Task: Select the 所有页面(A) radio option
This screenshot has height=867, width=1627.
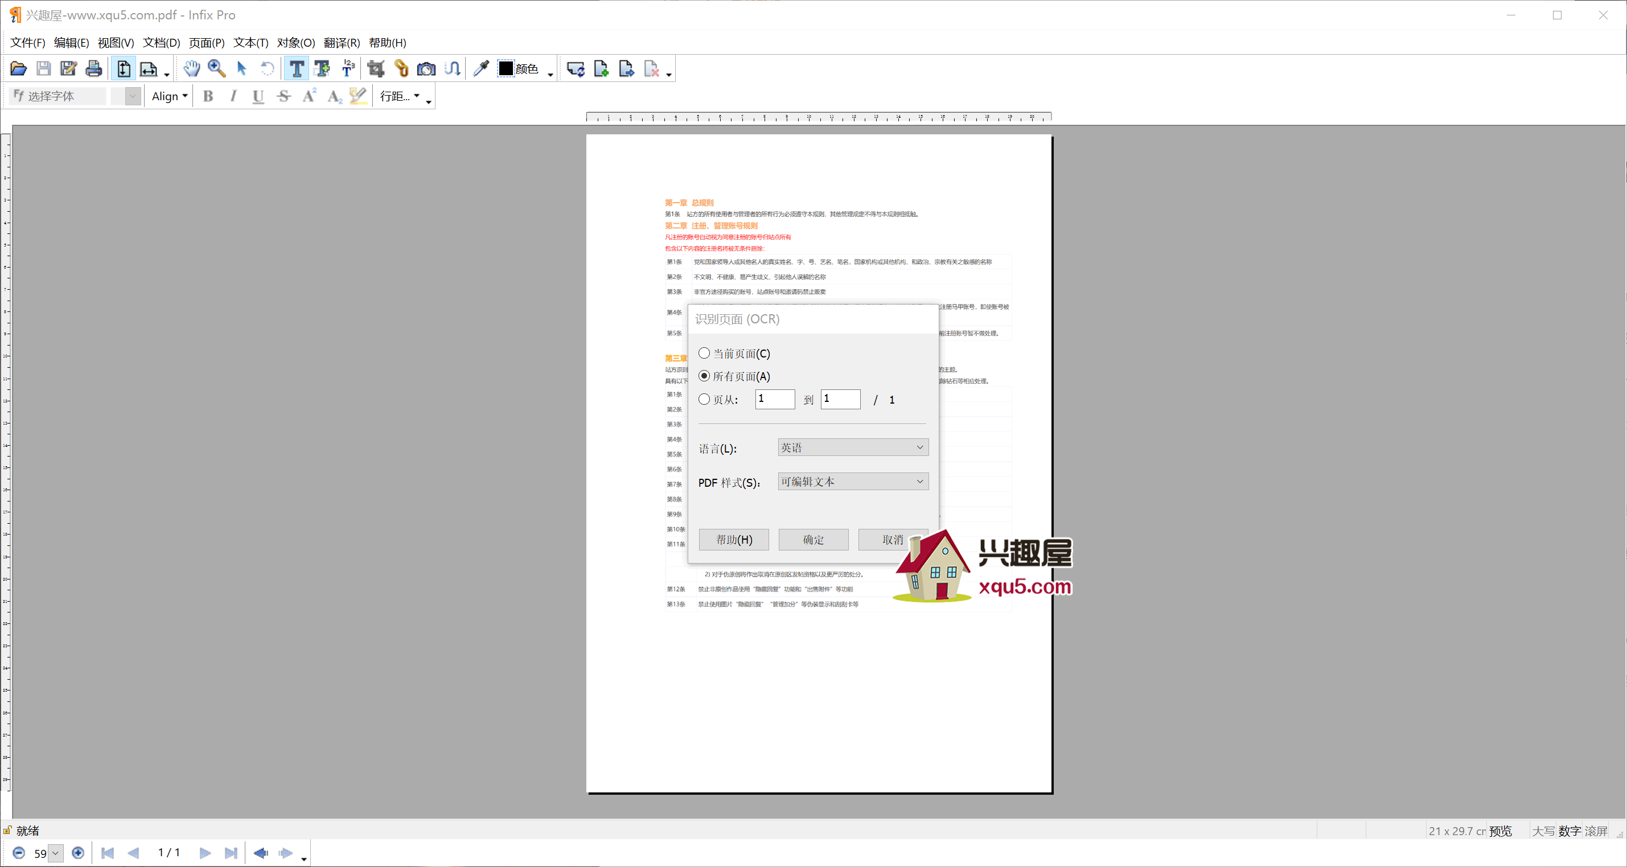Action: point(704,376)
